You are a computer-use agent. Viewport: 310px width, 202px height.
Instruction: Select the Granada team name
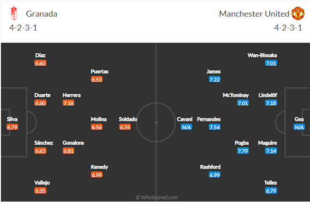pos(41,14)
